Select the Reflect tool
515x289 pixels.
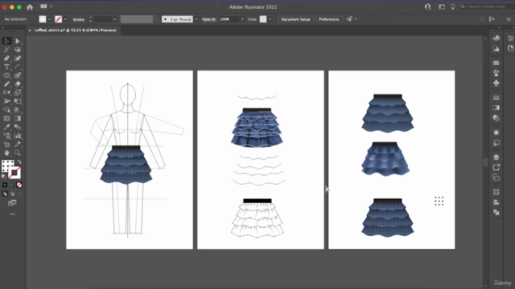(6, 92)
